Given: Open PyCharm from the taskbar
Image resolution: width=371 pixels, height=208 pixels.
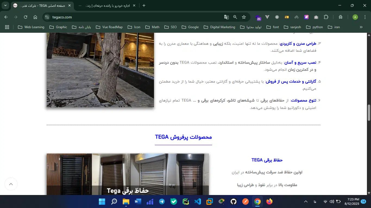Looking at the screenshot, I should [x=186, y=201].
